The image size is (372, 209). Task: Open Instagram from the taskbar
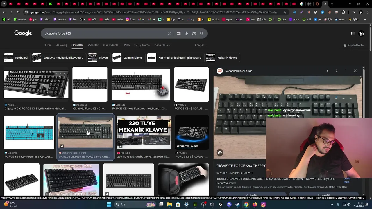(263, 204)
